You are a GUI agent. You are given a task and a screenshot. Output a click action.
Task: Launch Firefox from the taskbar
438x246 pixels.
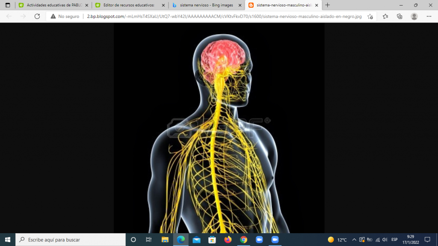pos(228,240)
